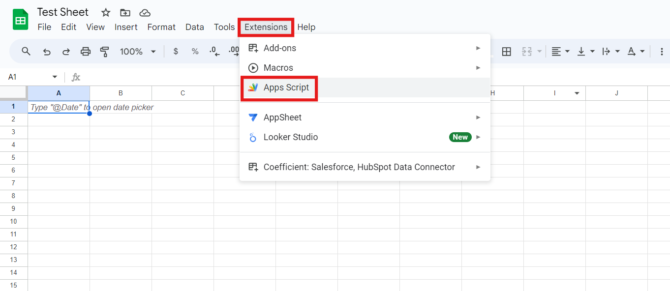The height and width of the screenshot is (291, 670).
Task: Click the Merge cells icon
Action: coord(527,51)
